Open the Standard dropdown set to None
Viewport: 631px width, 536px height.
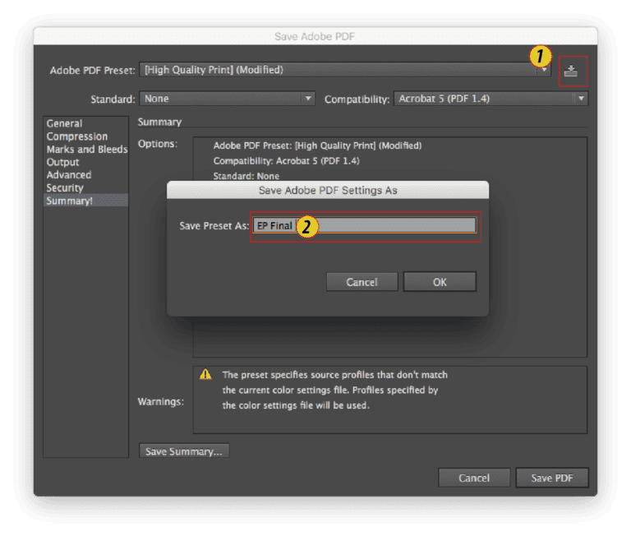point(227,99)
